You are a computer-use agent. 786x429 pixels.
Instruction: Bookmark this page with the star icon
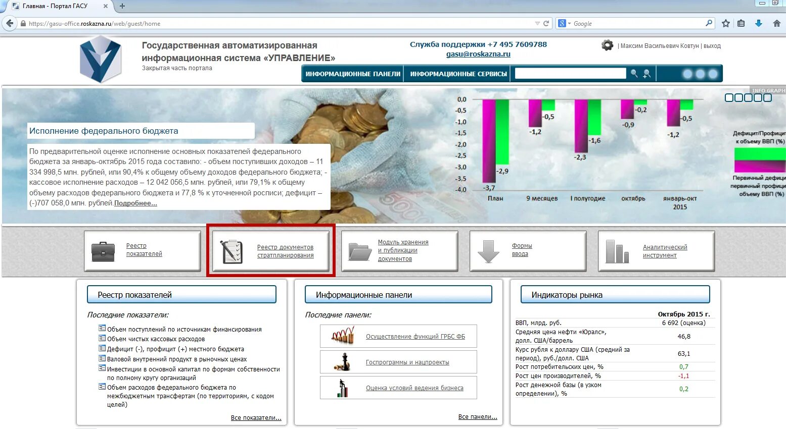coord(726,23)
